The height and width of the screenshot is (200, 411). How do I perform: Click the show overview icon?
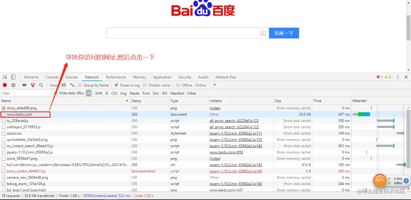pos(72,85)
